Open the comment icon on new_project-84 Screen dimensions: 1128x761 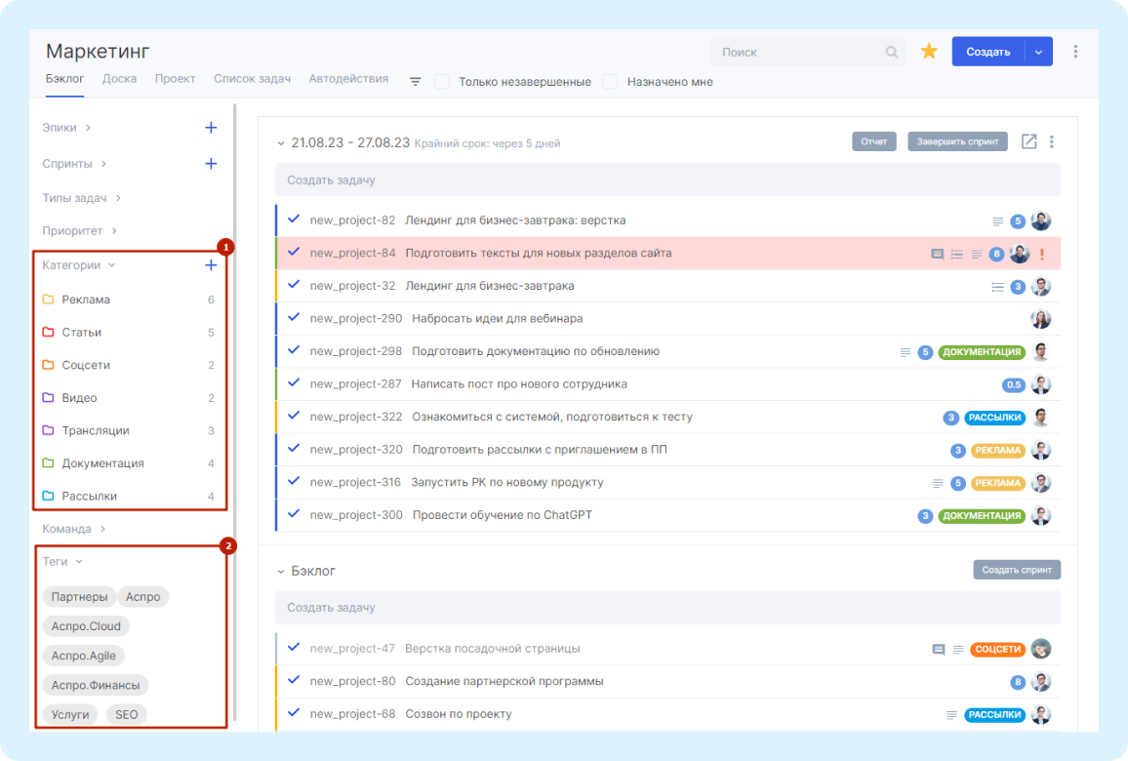tap(937, 254)
